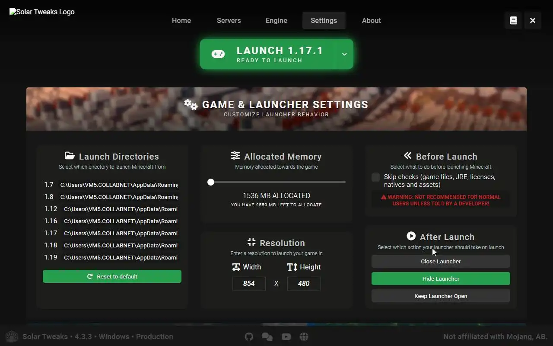Click the GitHub icon in footer
553x346 pixels.
coord(249,336)
